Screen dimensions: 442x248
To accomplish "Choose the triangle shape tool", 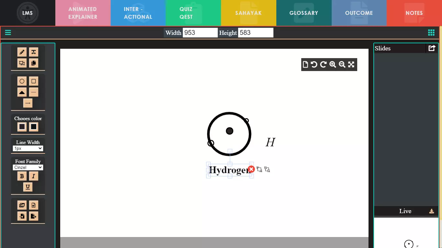I will [22, 92].
